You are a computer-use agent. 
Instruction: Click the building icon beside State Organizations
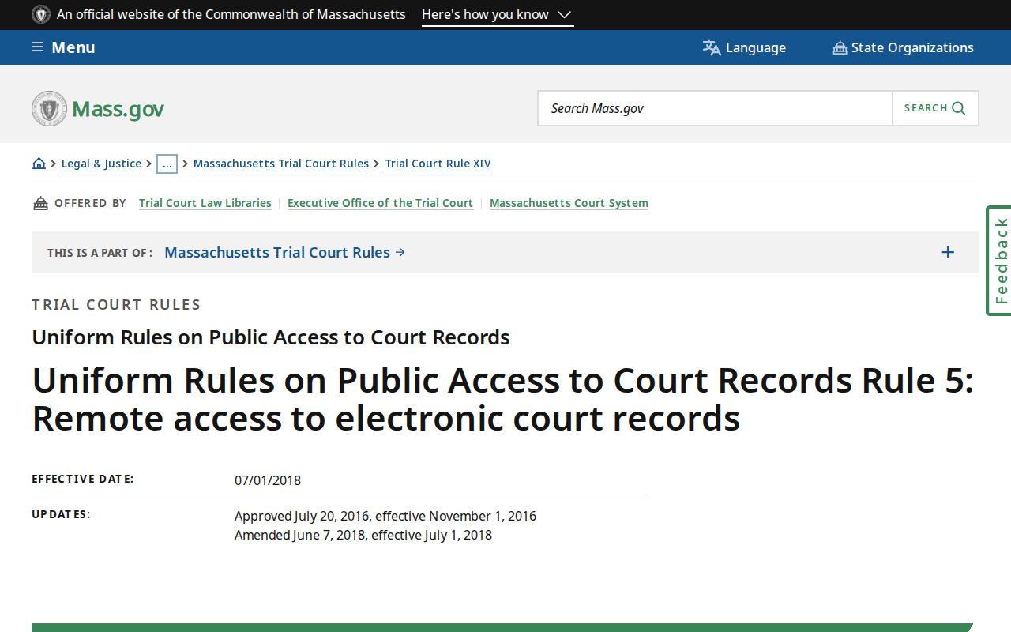840,48
